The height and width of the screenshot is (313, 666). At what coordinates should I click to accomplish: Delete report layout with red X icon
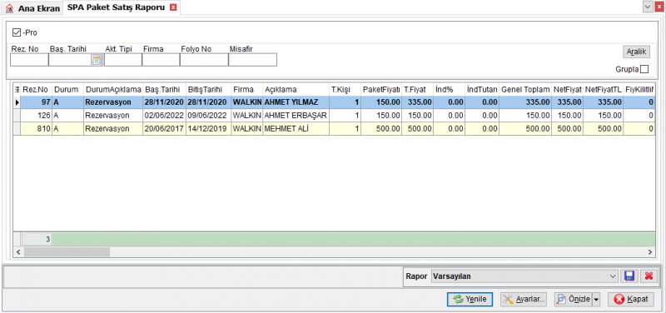click(649, 276)
